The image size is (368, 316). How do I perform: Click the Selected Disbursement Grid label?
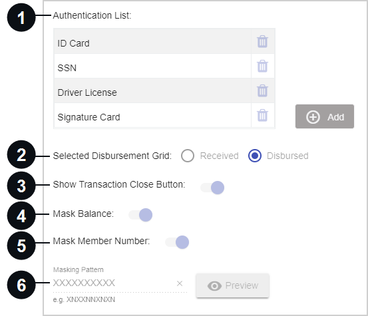pyautogui.click(x=112, y=156)
